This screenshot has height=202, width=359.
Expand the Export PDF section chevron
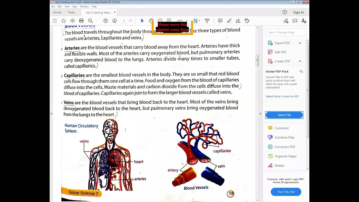coord(300,43)
